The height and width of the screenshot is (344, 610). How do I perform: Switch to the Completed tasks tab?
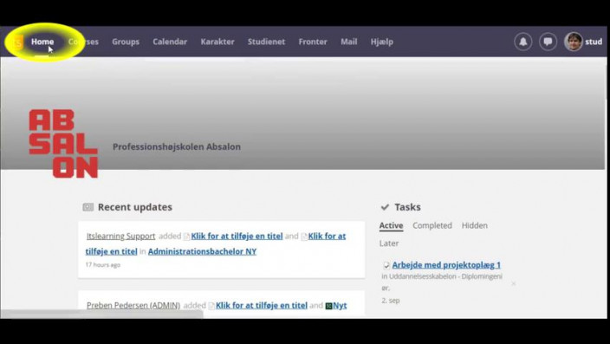coord(432,225)
